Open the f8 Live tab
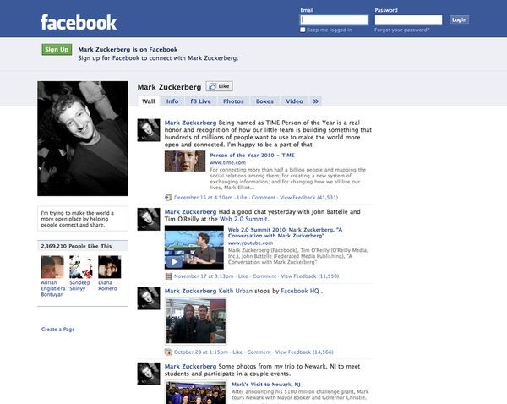This screenshot has height=404, width=507. 200,101
